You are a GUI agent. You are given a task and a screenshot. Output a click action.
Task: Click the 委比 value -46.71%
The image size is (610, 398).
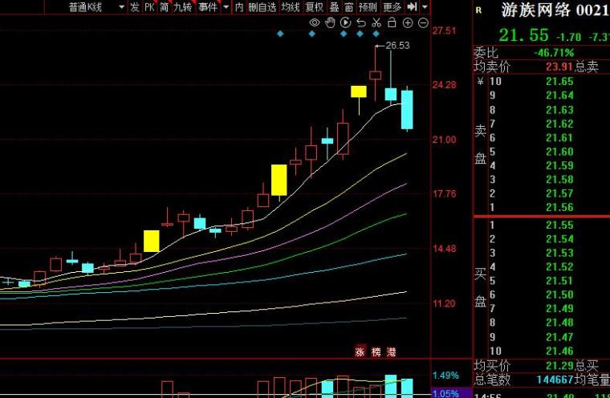pyautogui.click(x=554, y=53)
